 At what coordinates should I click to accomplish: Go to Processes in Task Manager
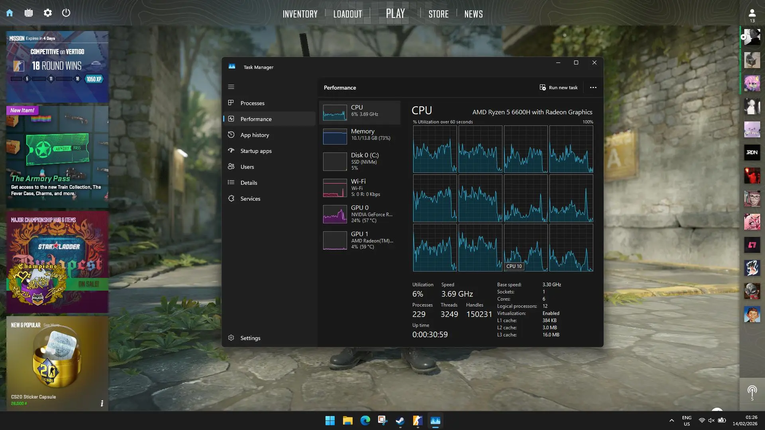[x=269, y=103]
